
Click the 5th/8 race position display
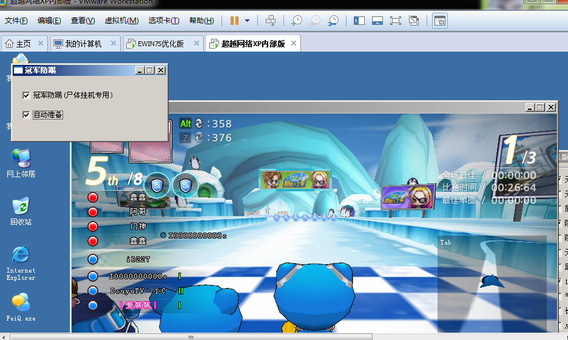113,172
